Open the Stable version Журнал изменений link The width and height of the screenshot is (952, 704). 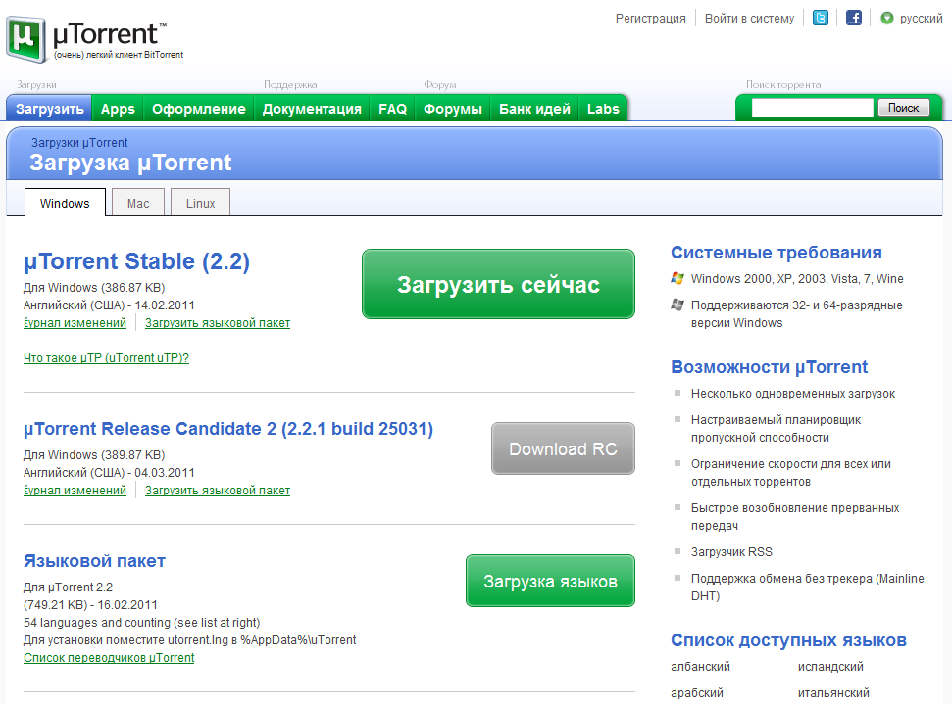[75, 323]
